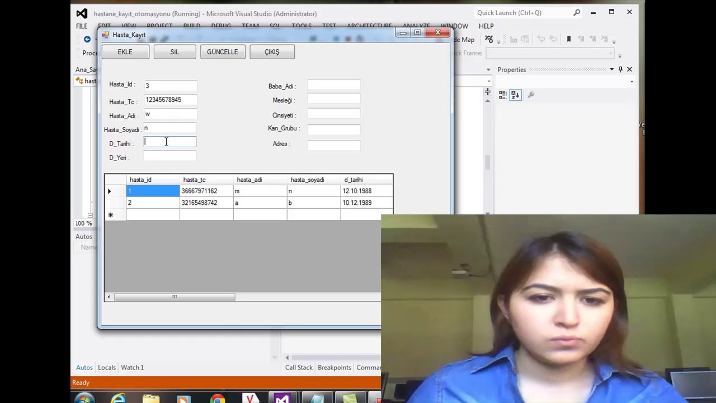Toggle the Properties panel auto-hide pin

(x=620, y=69)
